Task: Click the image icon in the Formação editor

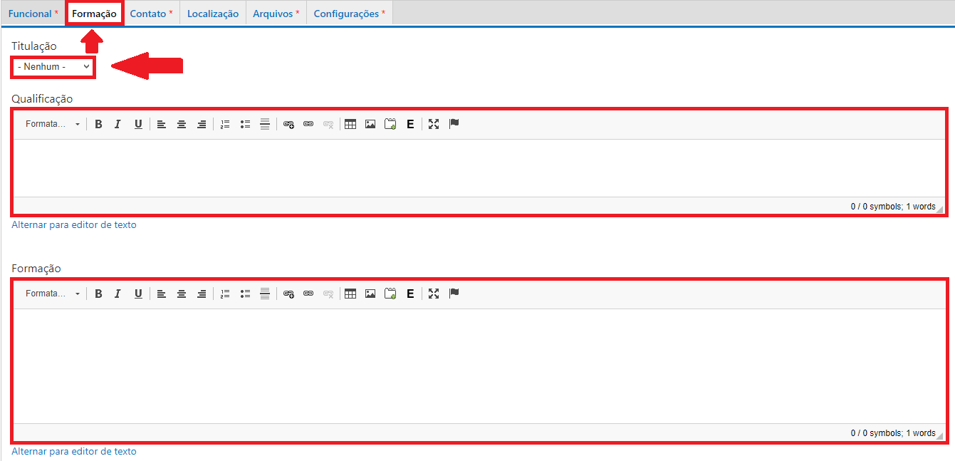Action: 370,294
